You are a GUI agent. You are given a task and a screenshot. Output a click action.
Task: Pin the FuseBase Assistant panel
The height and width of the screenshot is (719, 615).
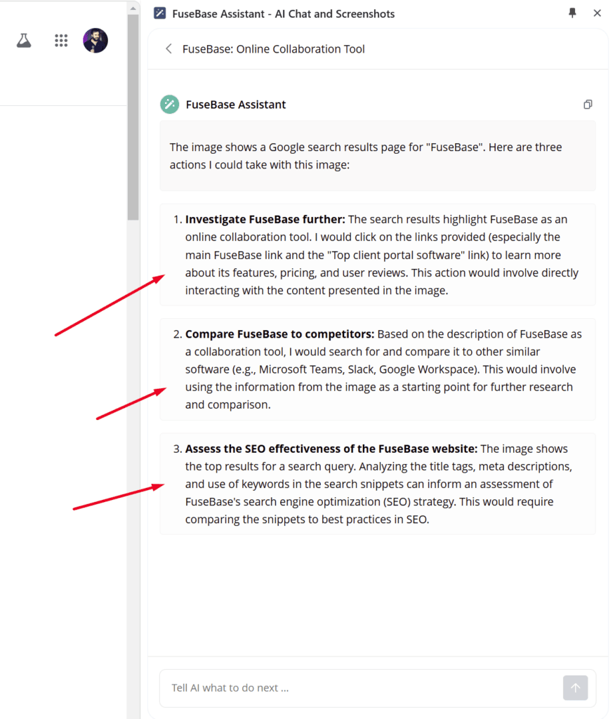click(x=572, y=13)
